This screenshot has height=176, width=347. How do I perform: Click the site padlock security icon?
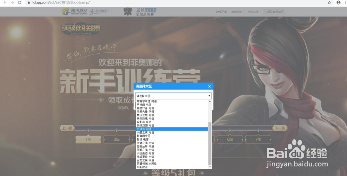pos(28,2)
